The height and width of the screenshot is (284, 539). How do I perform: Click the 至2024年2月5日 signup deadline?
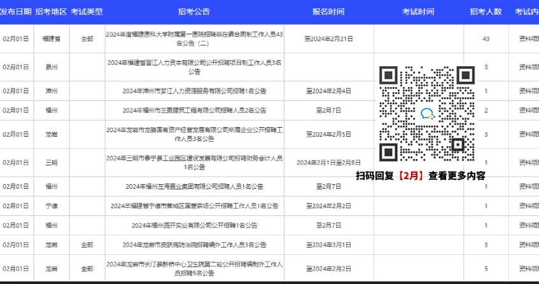[x=328, y=134]
